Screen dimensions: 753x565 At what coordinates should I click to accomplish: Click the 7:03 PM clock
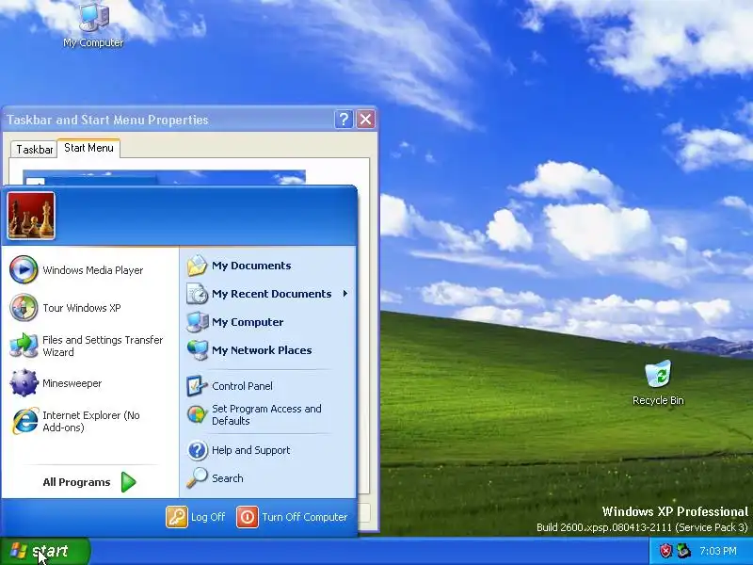tap(718, 551)
